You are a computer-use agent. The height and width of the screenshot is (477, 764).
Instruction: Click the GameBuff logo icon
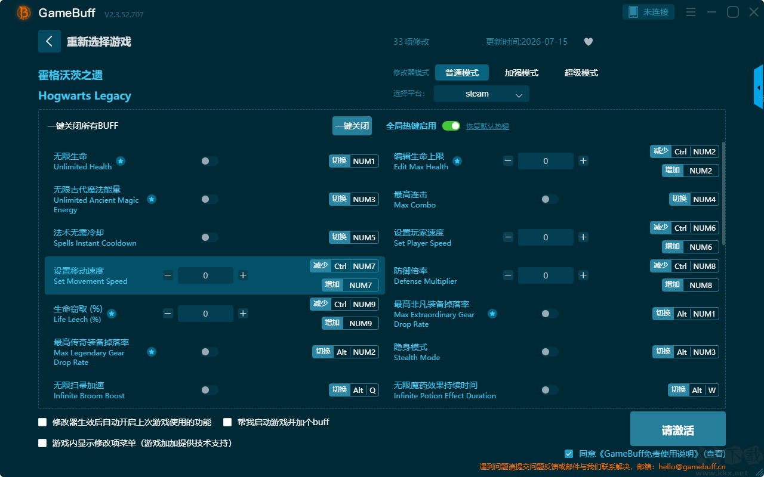pyautogui.click(x=24, y=13)
